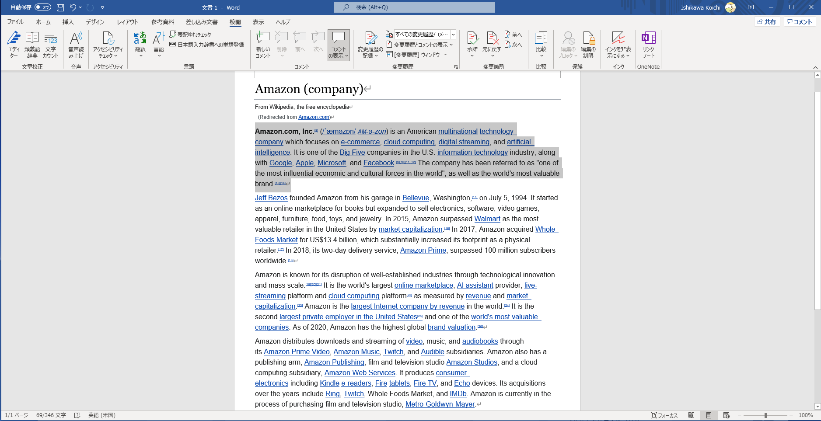Undo the last action in Quick Access
Viewport: 821px width, 421px height.
73,7
